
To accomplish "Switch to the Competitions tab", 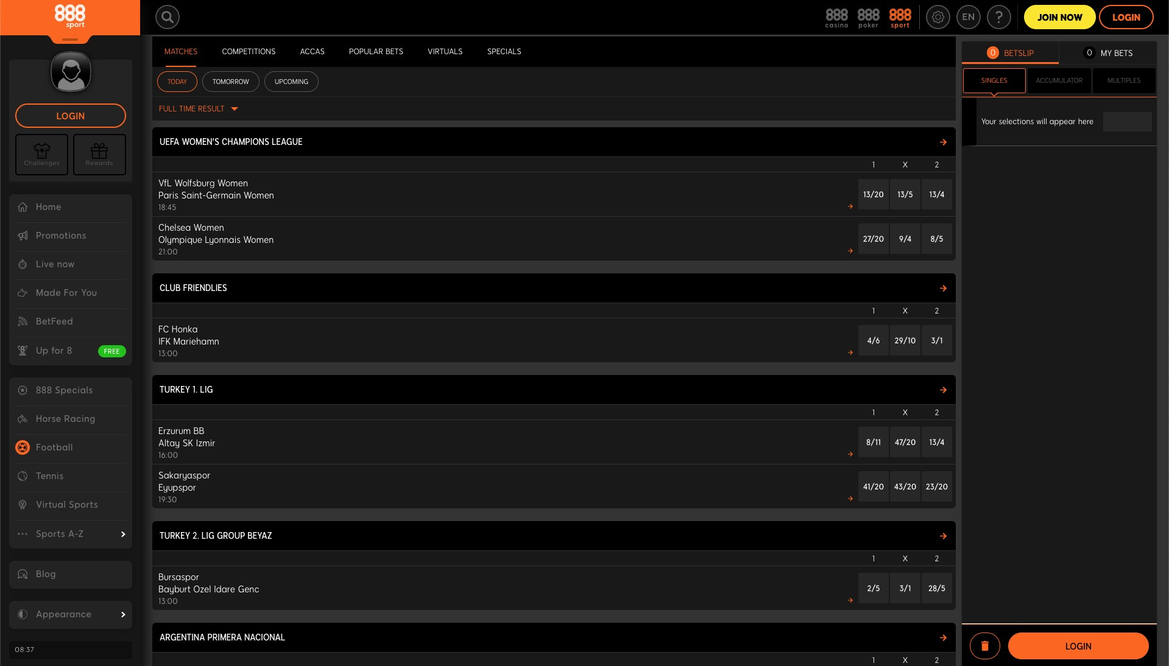I will [249, 52].
